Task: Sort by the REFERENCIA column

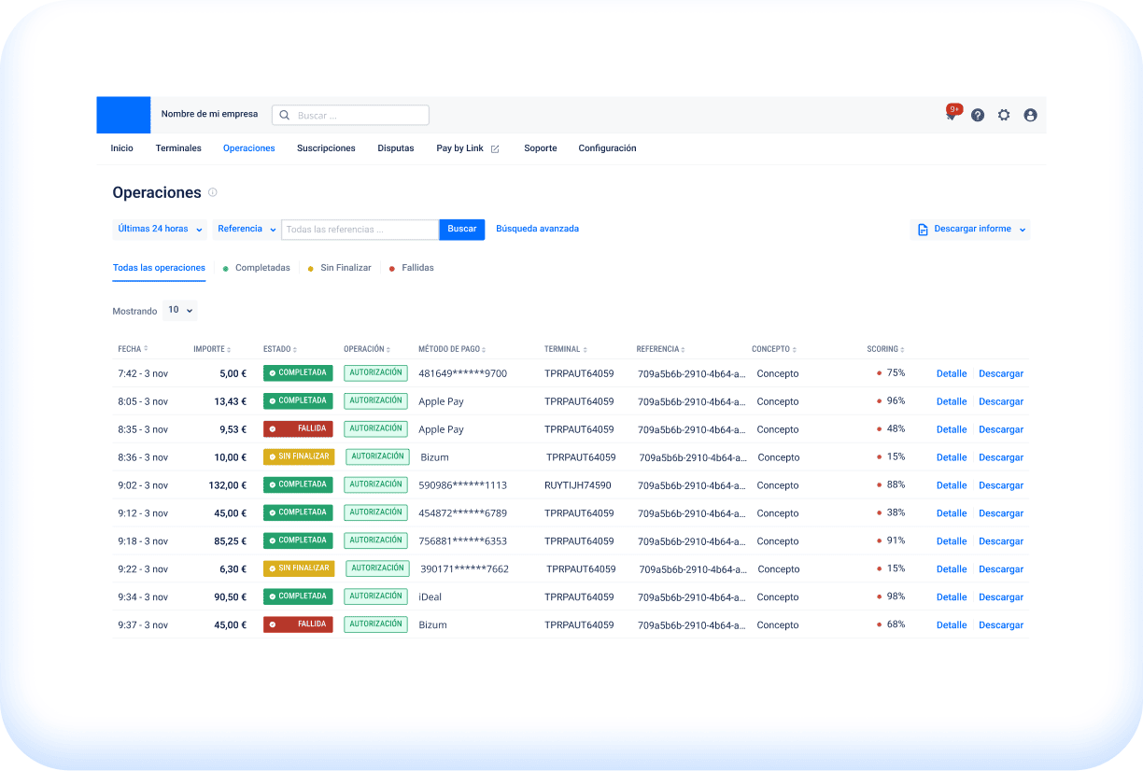Action: click(661, 349)
